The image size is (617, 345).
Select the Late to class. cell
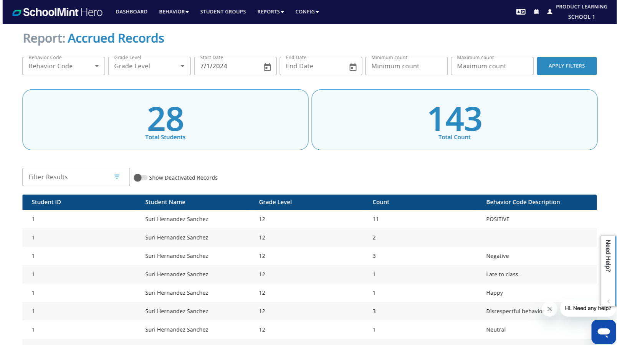pos(503,274)
